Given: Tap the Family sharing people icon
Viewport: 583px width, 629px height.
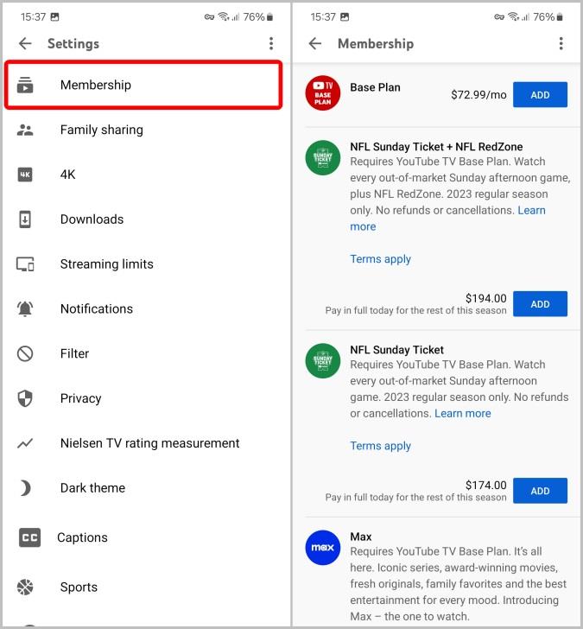Looking at the screenshot, I should (25, 130).
